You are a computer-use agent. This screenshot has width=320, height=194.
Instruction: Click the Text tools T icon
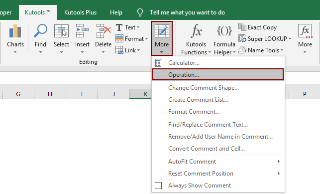pos(119,27)
